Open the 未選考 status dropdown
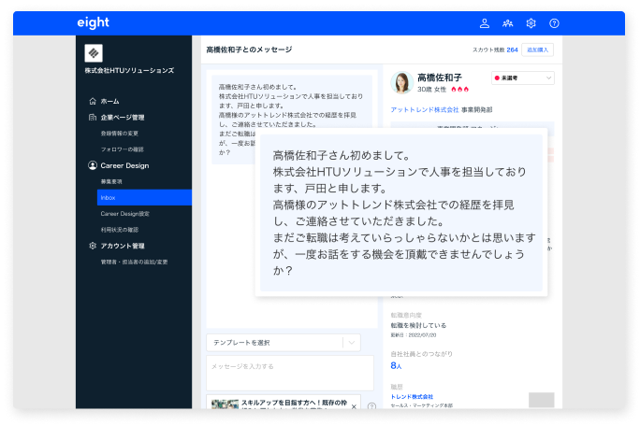 [x=522, y=78]
